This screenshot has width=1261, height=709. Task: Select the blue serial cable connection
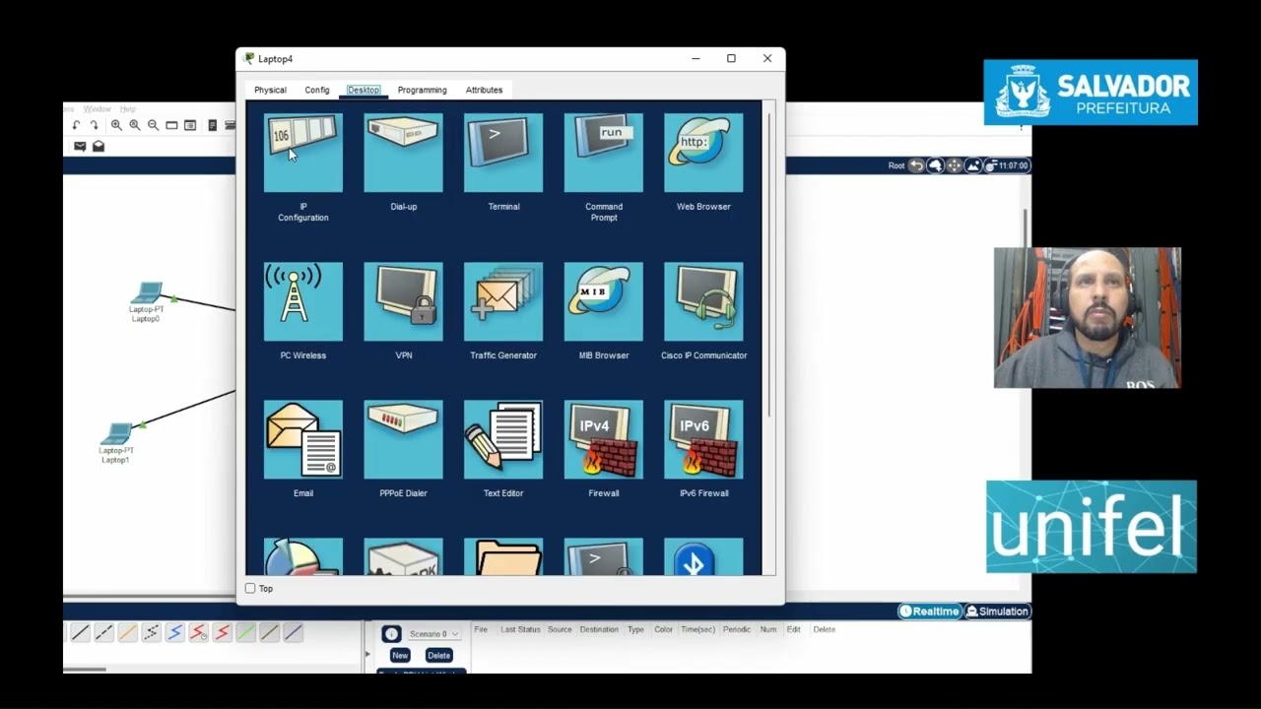pyautogui.click(x=175, y=632)
